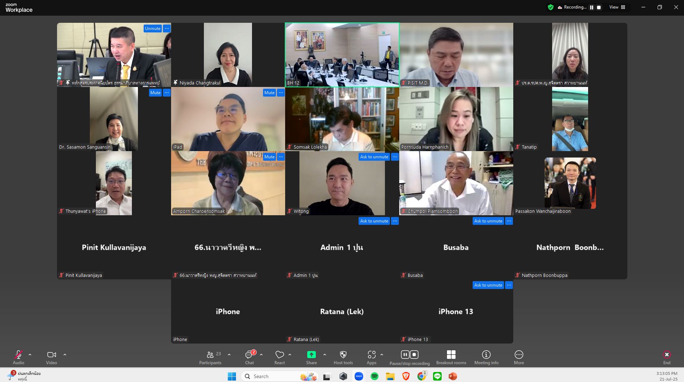The width and height of the screenshot is (684, 382).
Task: Pause the recording in toolbar
Action: pos(405,355)
